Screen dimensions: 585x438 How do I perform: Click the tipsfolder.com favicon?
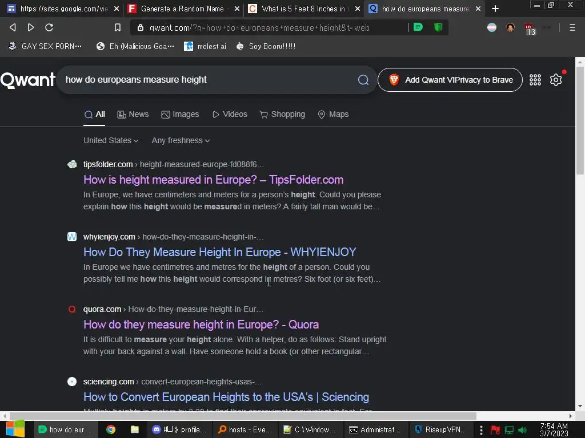pos(72,164)
